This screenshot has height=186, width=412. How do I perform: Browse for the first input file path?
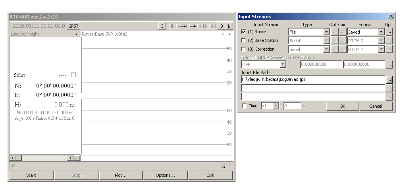click(x=389, y=79)
